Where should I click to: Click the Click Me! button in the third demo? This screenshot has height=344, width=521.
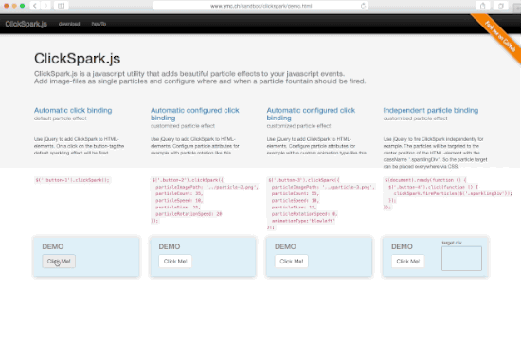pyautogui.click(x=292, y=261)
